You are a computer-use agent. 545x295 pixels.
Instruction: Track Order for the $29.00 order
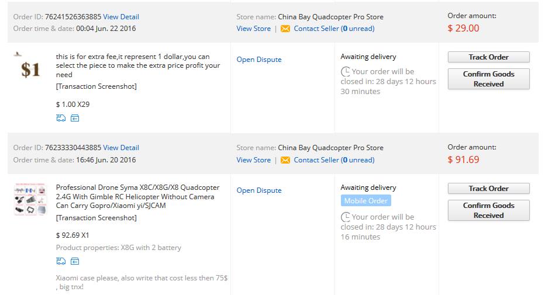tap(488, 57)
